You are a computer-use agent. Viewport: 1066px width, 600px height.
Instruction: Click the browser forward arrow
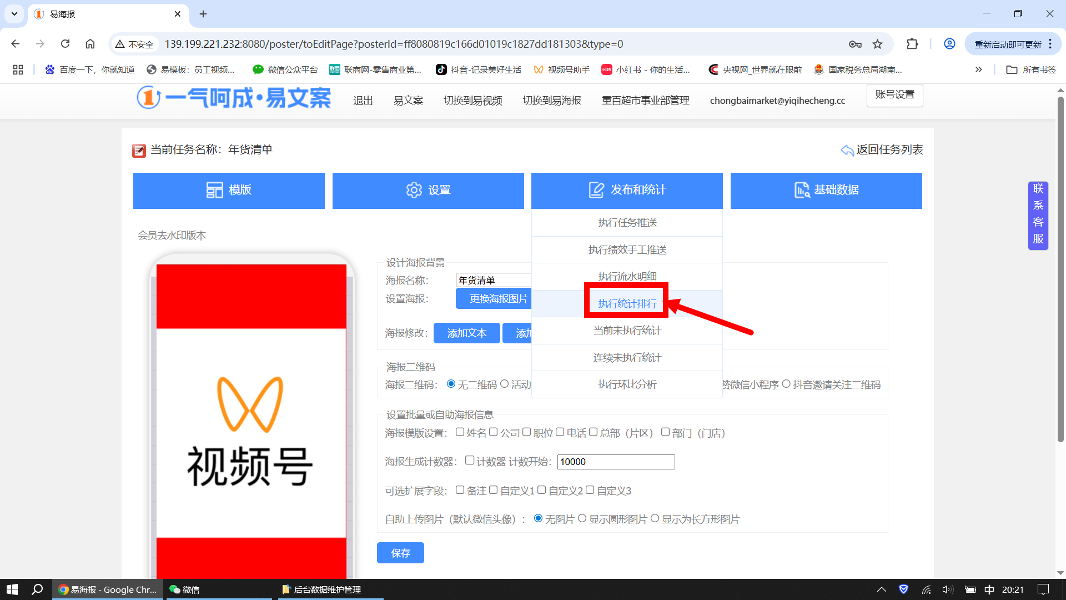40,44
